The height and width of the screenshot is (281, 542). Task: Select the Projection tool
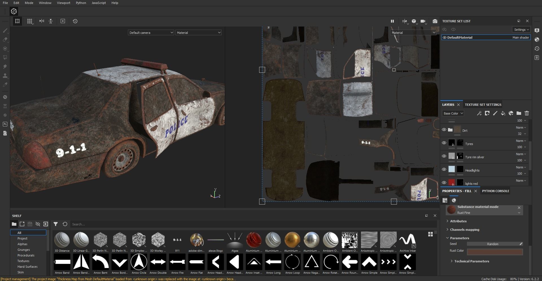pos(5,49)
